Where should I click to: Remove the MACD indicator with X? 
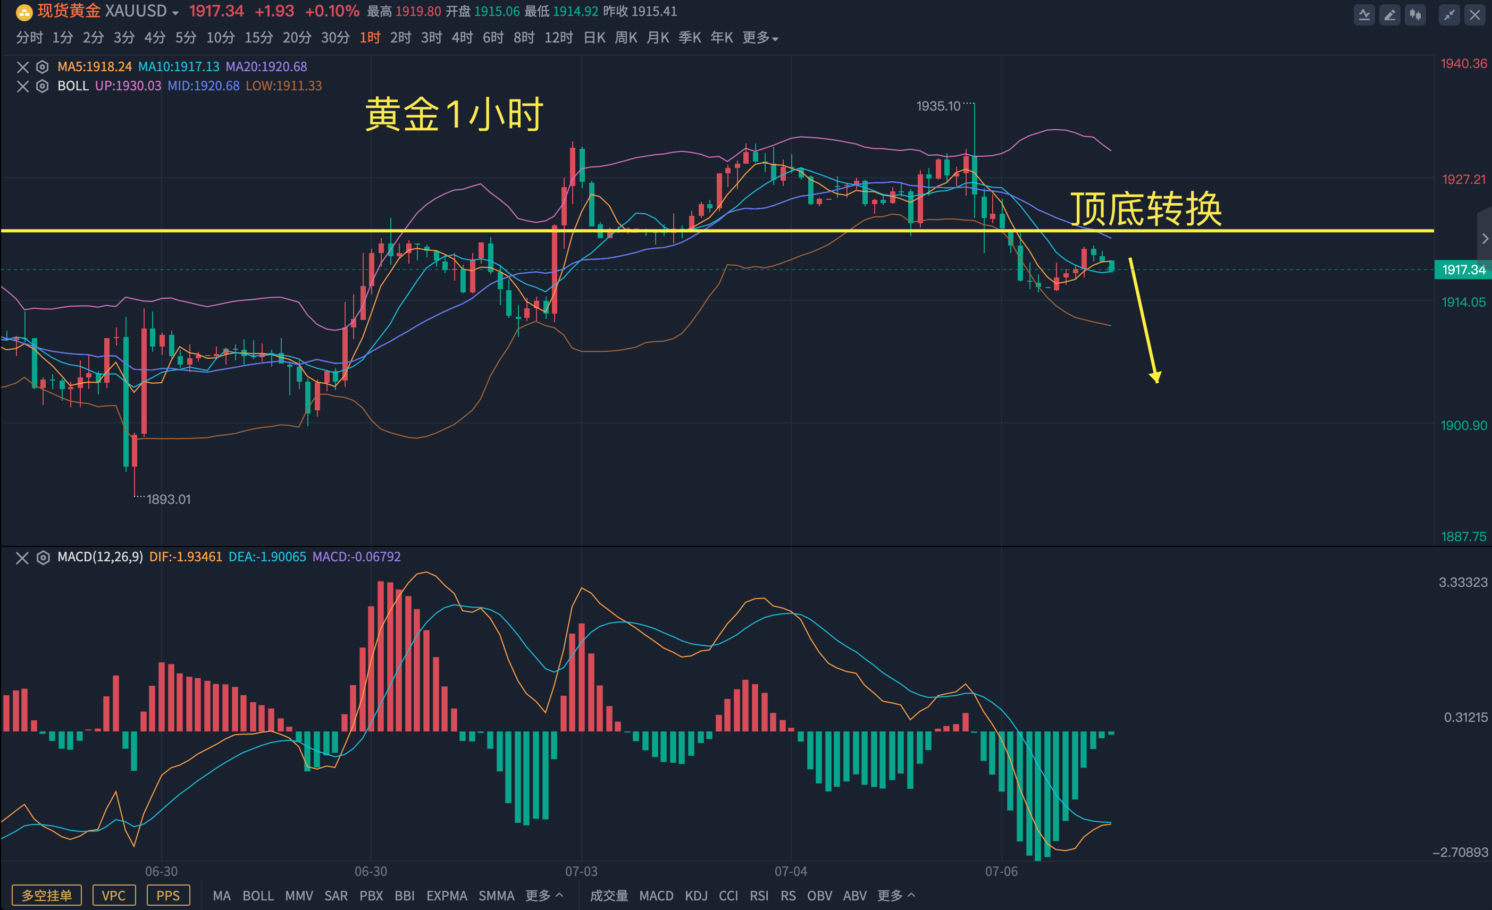(22, 557)
